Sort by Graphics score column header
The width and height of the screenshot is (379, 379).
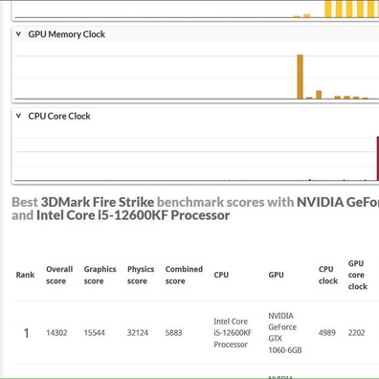[x=100, y=275]
